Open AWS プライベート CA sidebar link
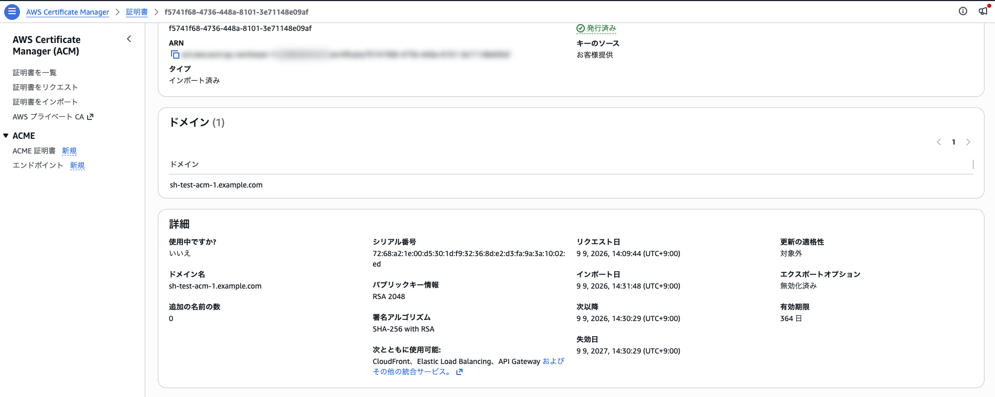 pyautogui.click(x=48, y=117)
